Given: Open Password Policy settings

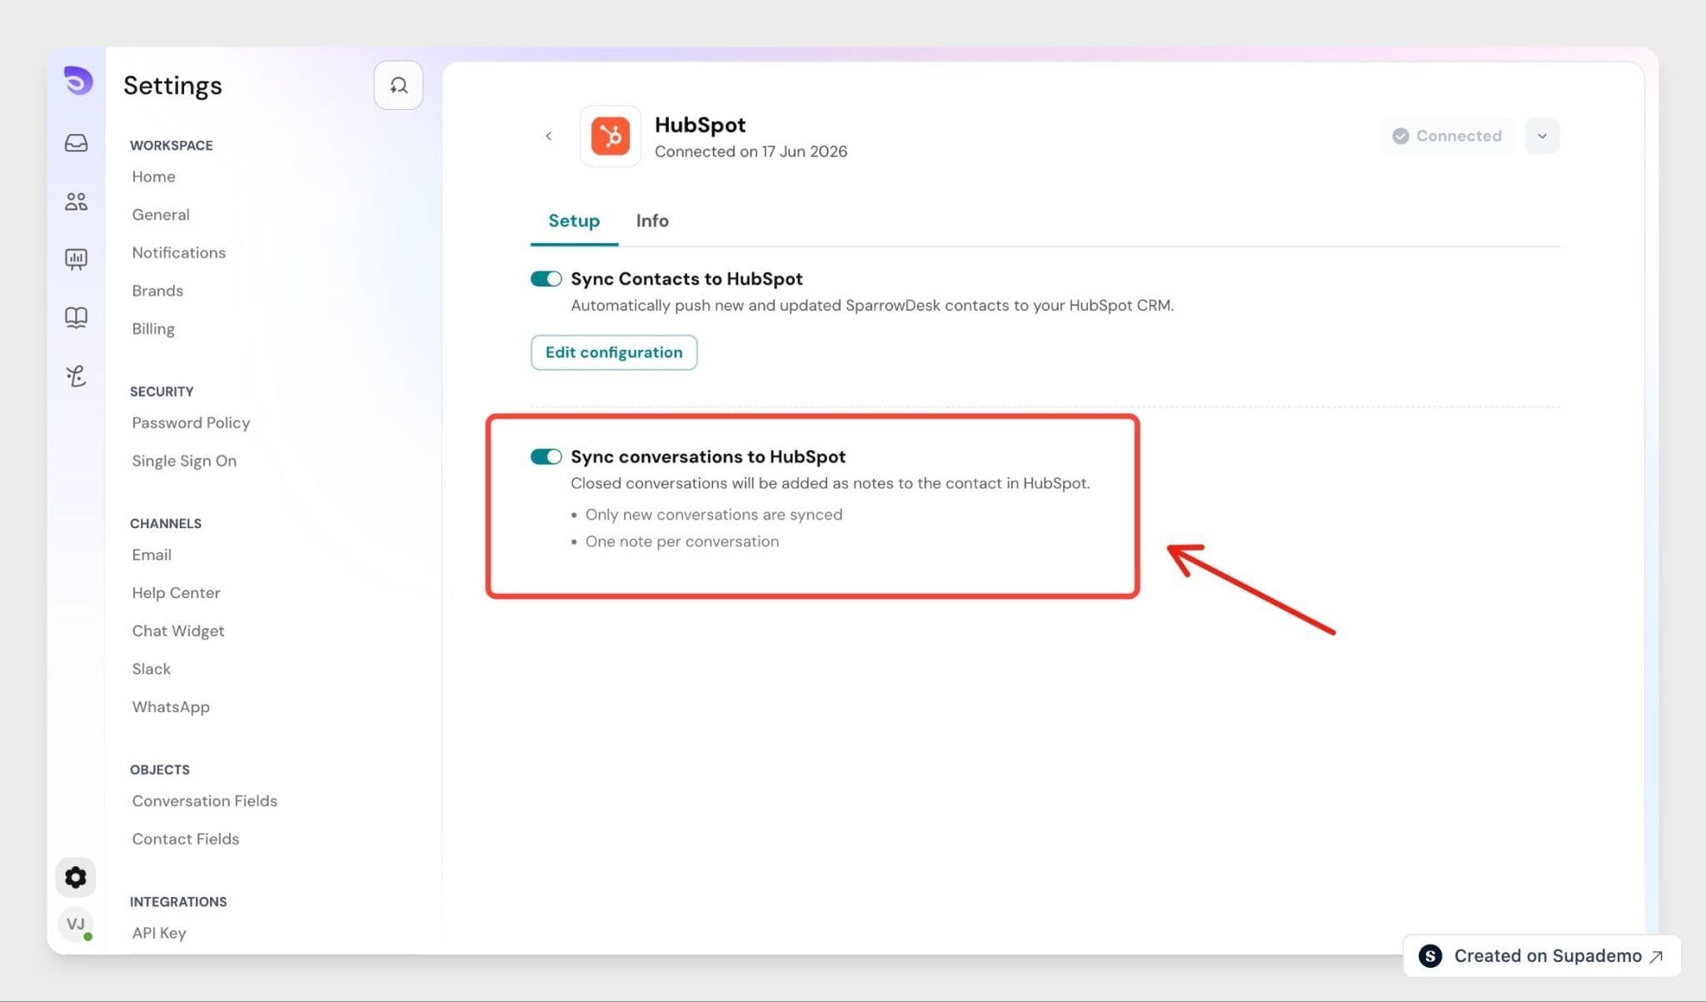Looking at the screenshot, I should click(191, 423).
